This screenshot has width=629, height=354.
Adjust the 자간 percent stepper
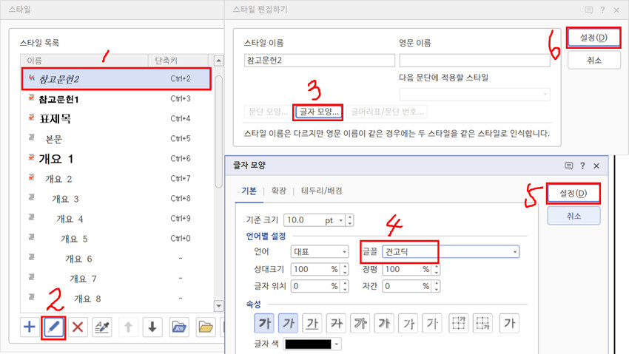click(x=437, y=286)
